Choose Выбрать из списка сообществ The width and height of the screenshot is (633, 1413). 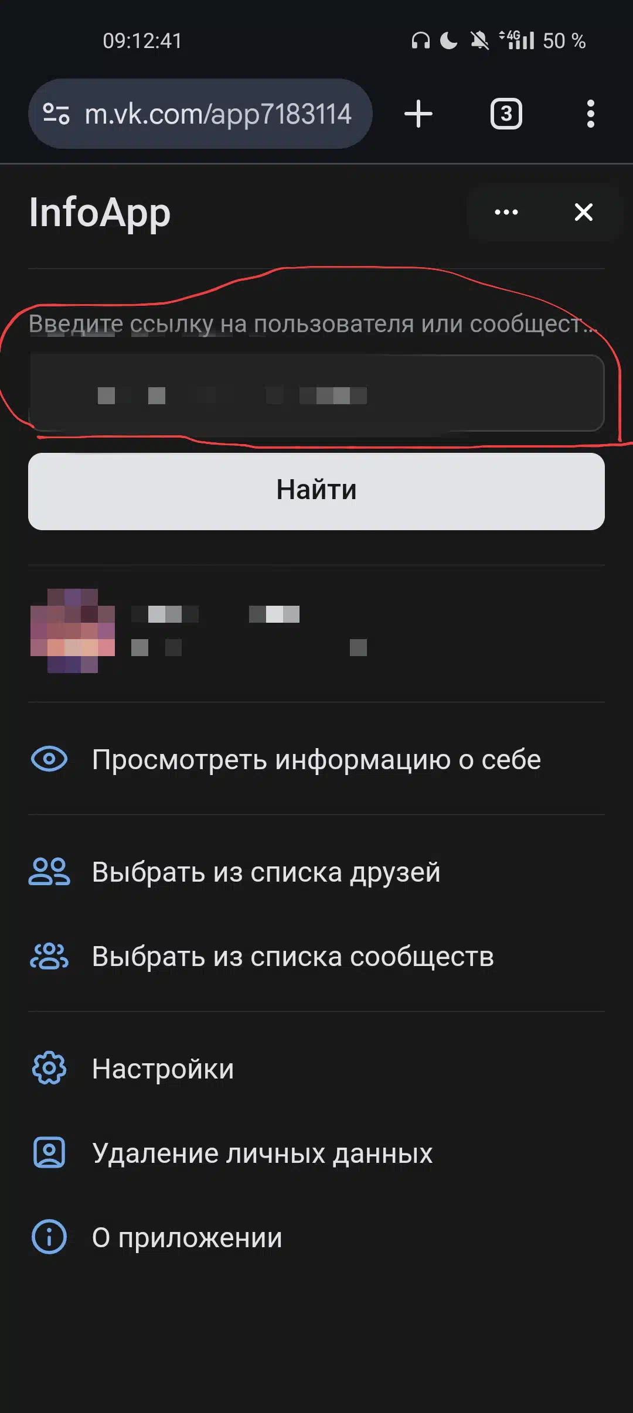[x=316, y=956]
